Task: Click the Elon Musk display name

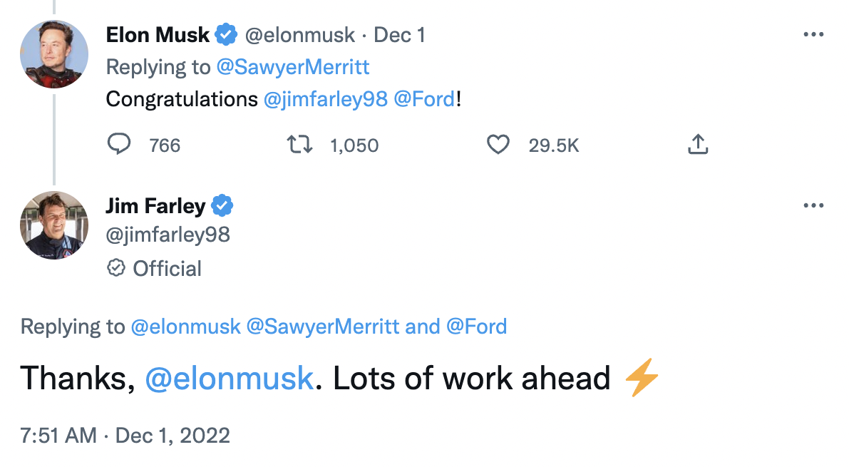Action: [158, 34]
